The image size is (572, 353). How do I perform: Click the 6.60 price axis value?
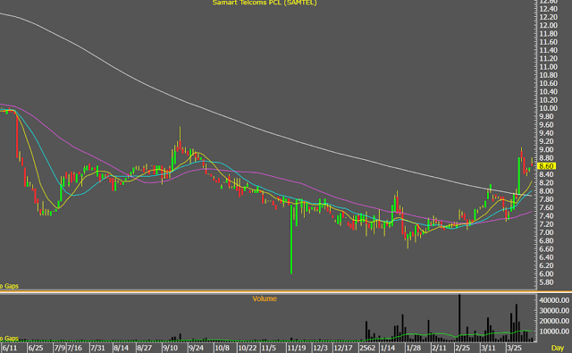click(547, 249)
